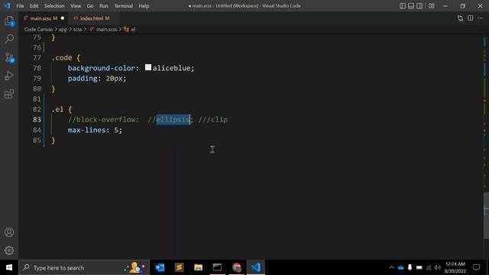Open the Help menu
The width and height of the screenshot is (489, 275).
[x=144, y=6]
